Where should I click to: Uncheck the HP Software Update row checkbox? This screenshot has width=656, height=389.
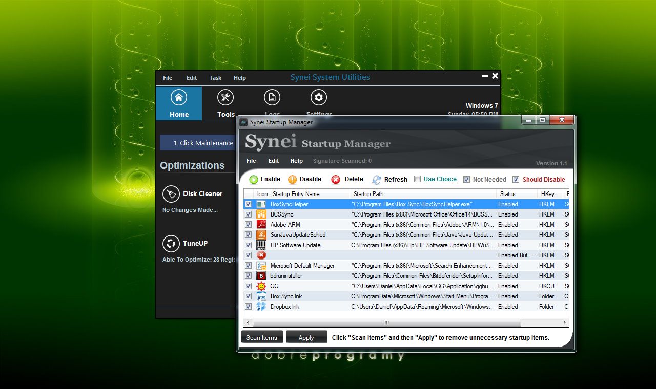pos(248,245)
